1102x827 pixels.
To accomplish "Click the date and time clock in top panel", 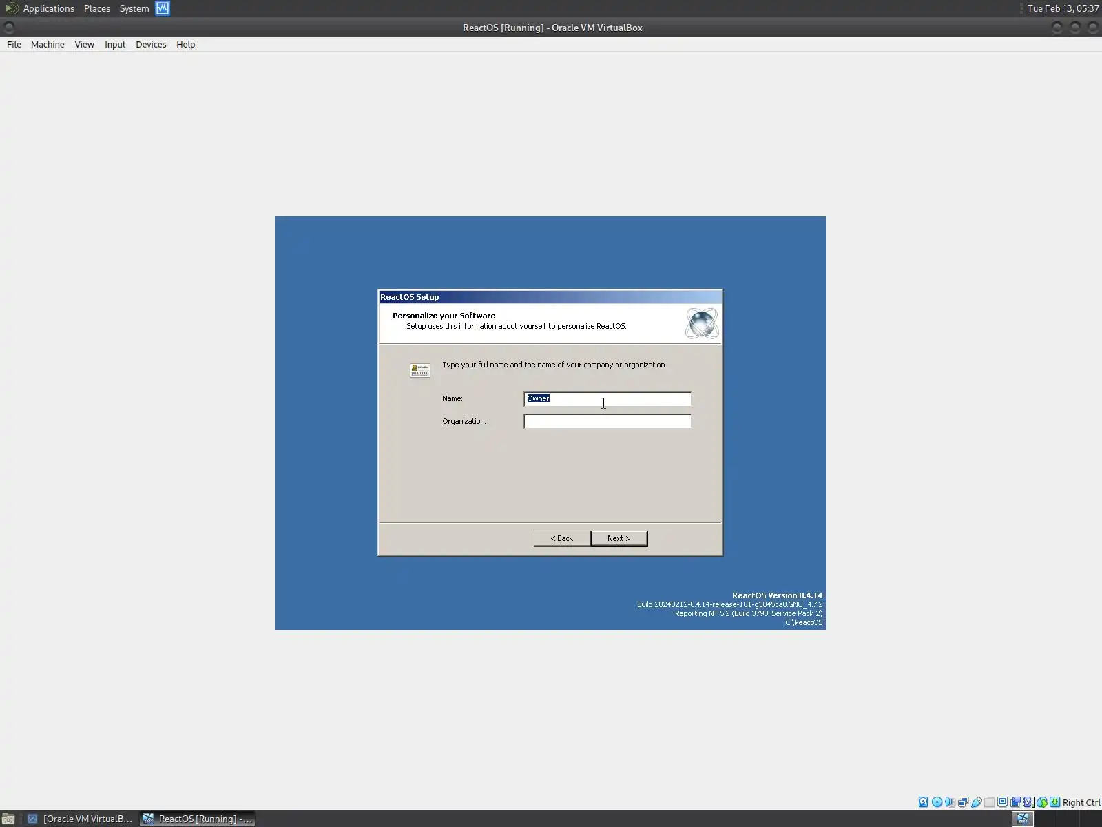I will [x=1063, y=8].
